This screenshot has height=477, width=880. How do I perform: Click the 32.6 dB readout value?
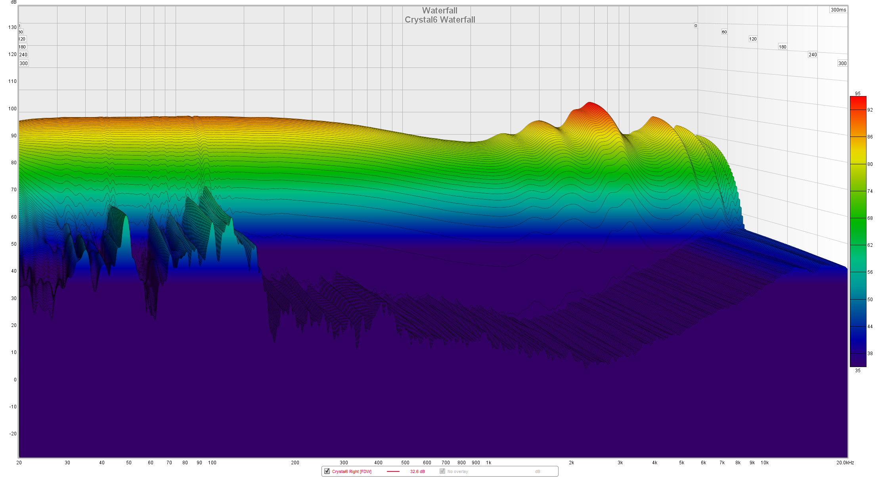point(417,471)
